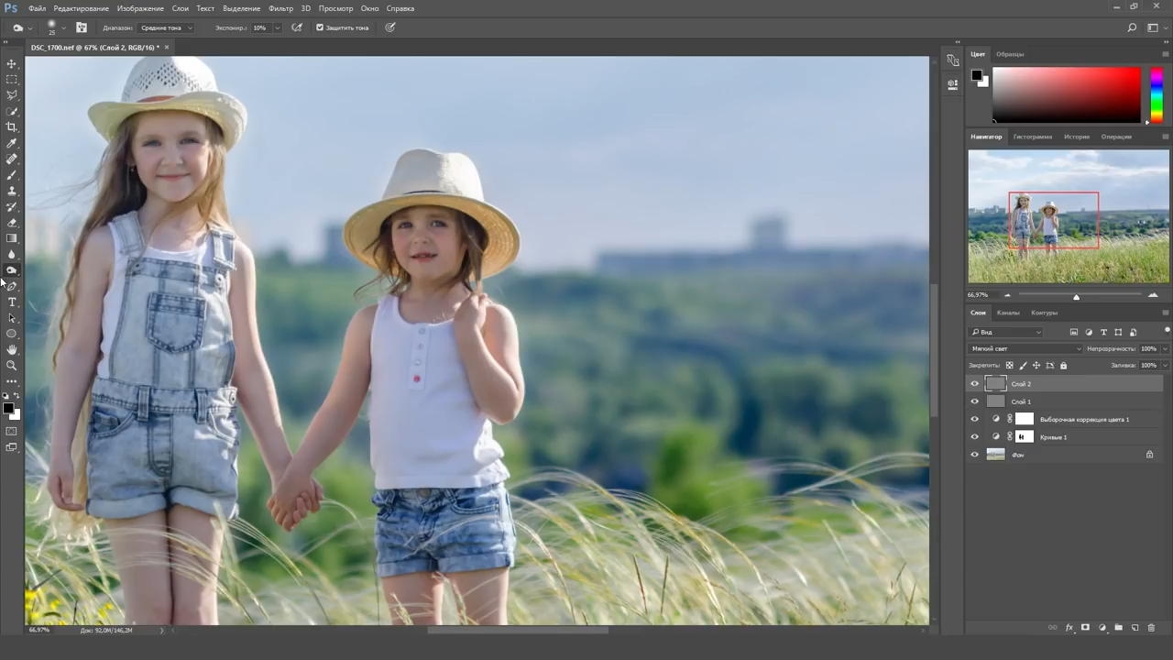Image resolution: width=1173 pixels, height=660 pixels.
Task: Click the Navigator zoom slider handle
Action: click(x=1077, y=296)
